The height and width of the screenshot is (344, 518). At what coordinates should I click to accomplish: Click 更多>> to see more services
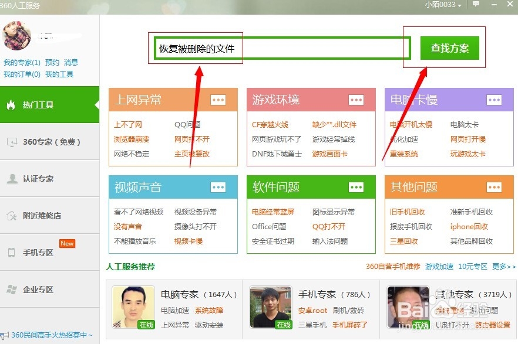pos(504,266)
